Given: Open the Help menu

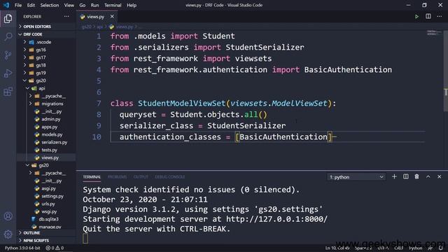Looking at the screenshot, I should coord(132,5).
